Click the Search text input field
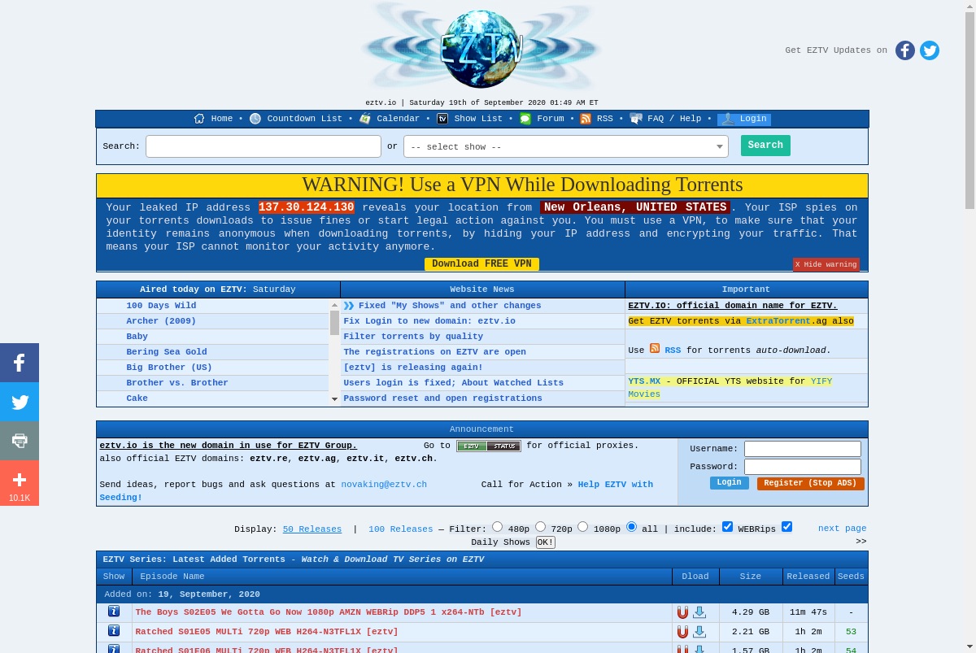Image resolution: width=976 pixels, height=653 pixels. pyautogui.click(x=264, y=146)
